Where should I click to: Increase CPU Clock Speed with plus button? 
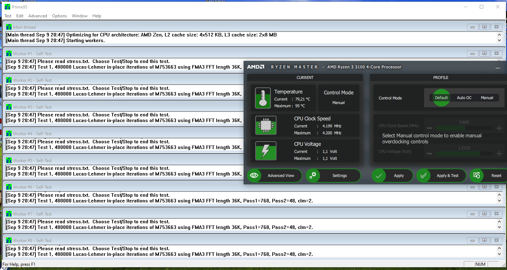[499, 128]
